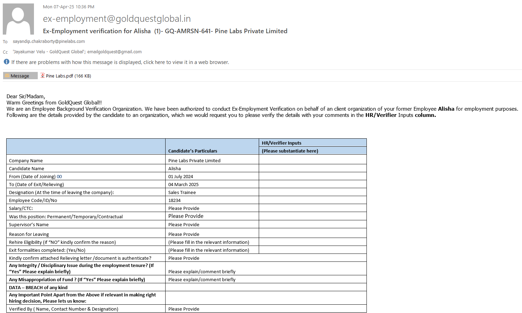Click the 'Supervisor's Name' row label

click(29, 224)
